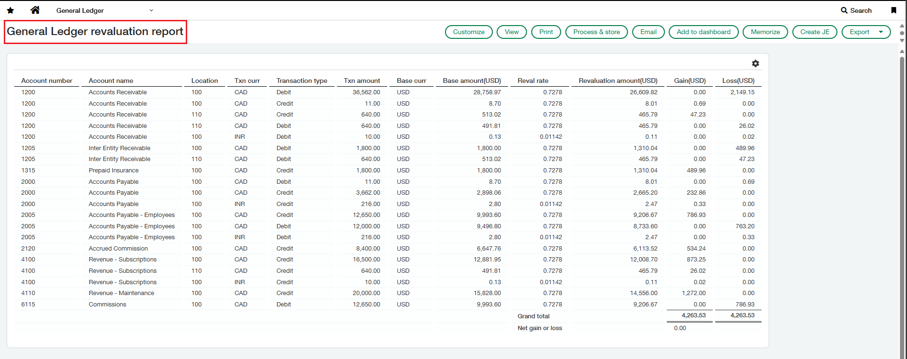Viewport: 907px width, 359px height.
Task: Open the bookmark icon at top right
Action: 894,10
